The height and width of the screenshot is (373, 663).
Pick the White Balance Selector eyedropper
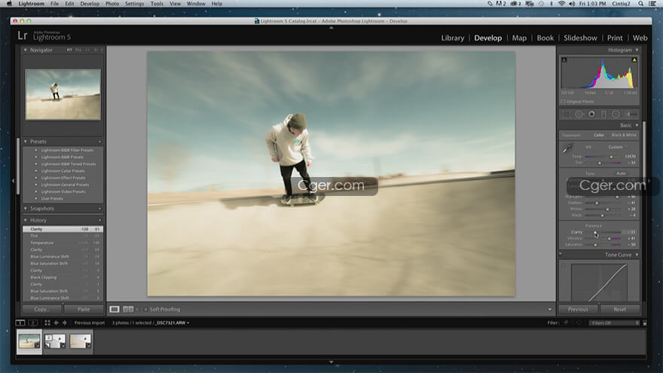pyautogui.click(x=567, y=149)
